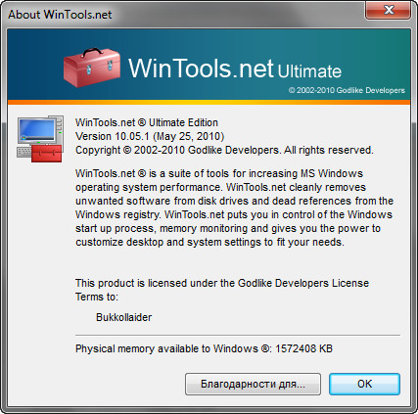The width and height of the screenshot is (418, 414).
Task: Click the WinTools.net banner heading
Action: pyautogui.click(x=201, y=69)
